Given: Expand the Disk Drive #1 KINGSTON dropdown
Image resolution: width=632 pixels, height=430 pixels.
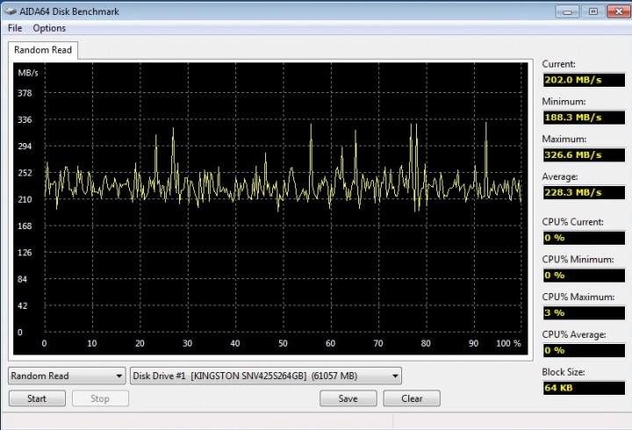Looking at the screenshot, I should click(266, 376).
